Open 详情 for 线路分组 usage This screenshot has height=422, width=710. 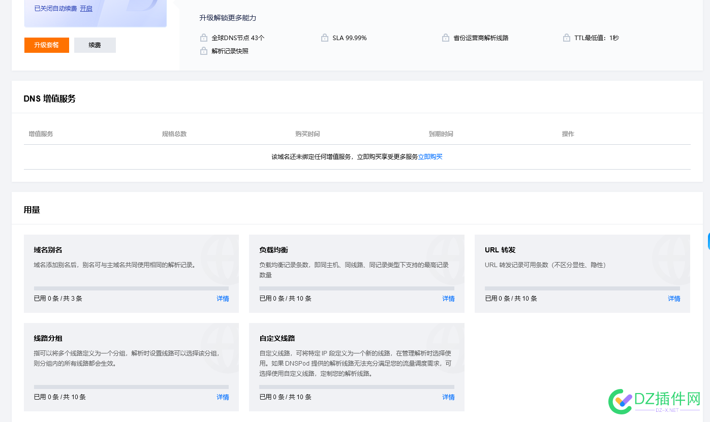[223, 397]
